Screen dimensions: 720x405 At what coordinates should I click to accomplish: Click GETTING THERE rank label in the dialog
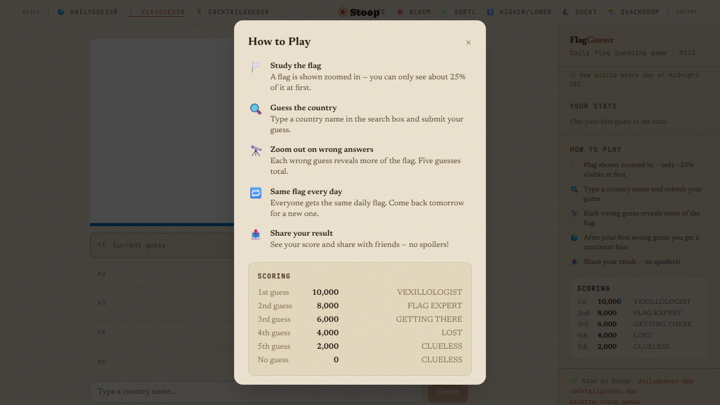tap(429, 319)
